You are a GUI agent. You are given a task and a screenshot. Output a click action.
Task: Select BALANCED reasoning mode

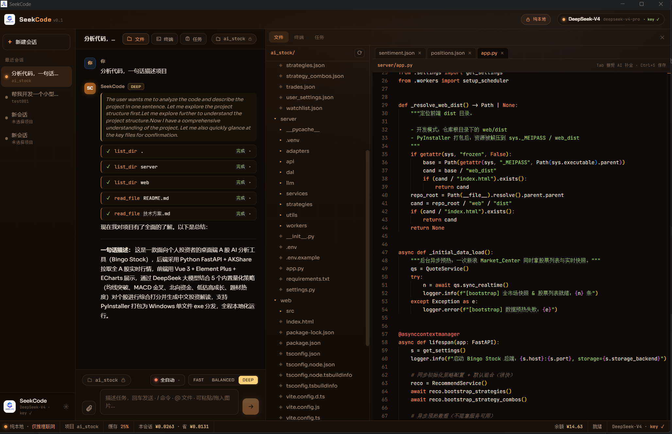[x=223, y=380]
